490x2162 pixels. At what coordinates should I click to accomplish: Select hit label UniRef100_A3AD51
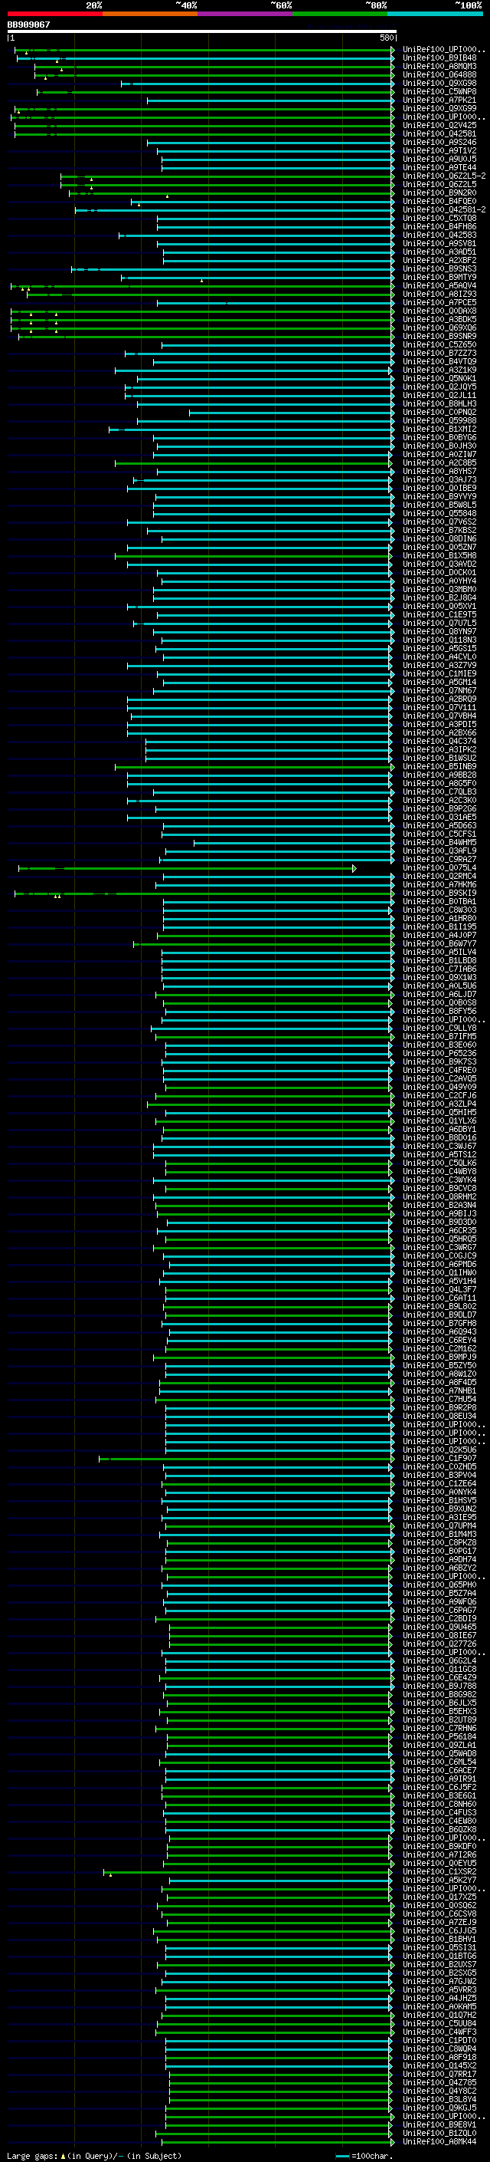click(439, 252)
